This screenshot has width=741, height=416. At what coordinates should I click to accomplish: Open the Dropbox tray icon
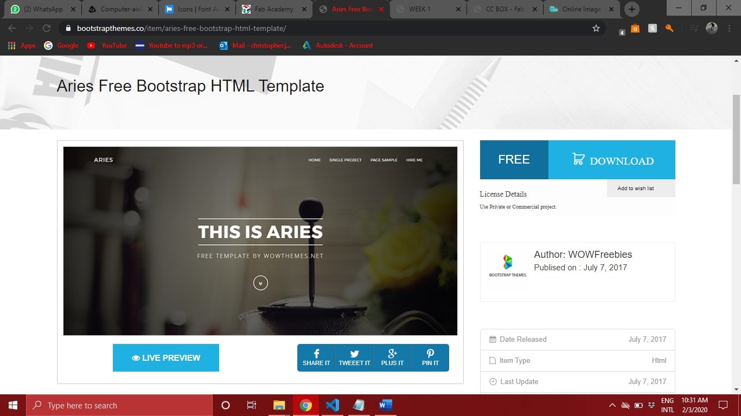651,405
